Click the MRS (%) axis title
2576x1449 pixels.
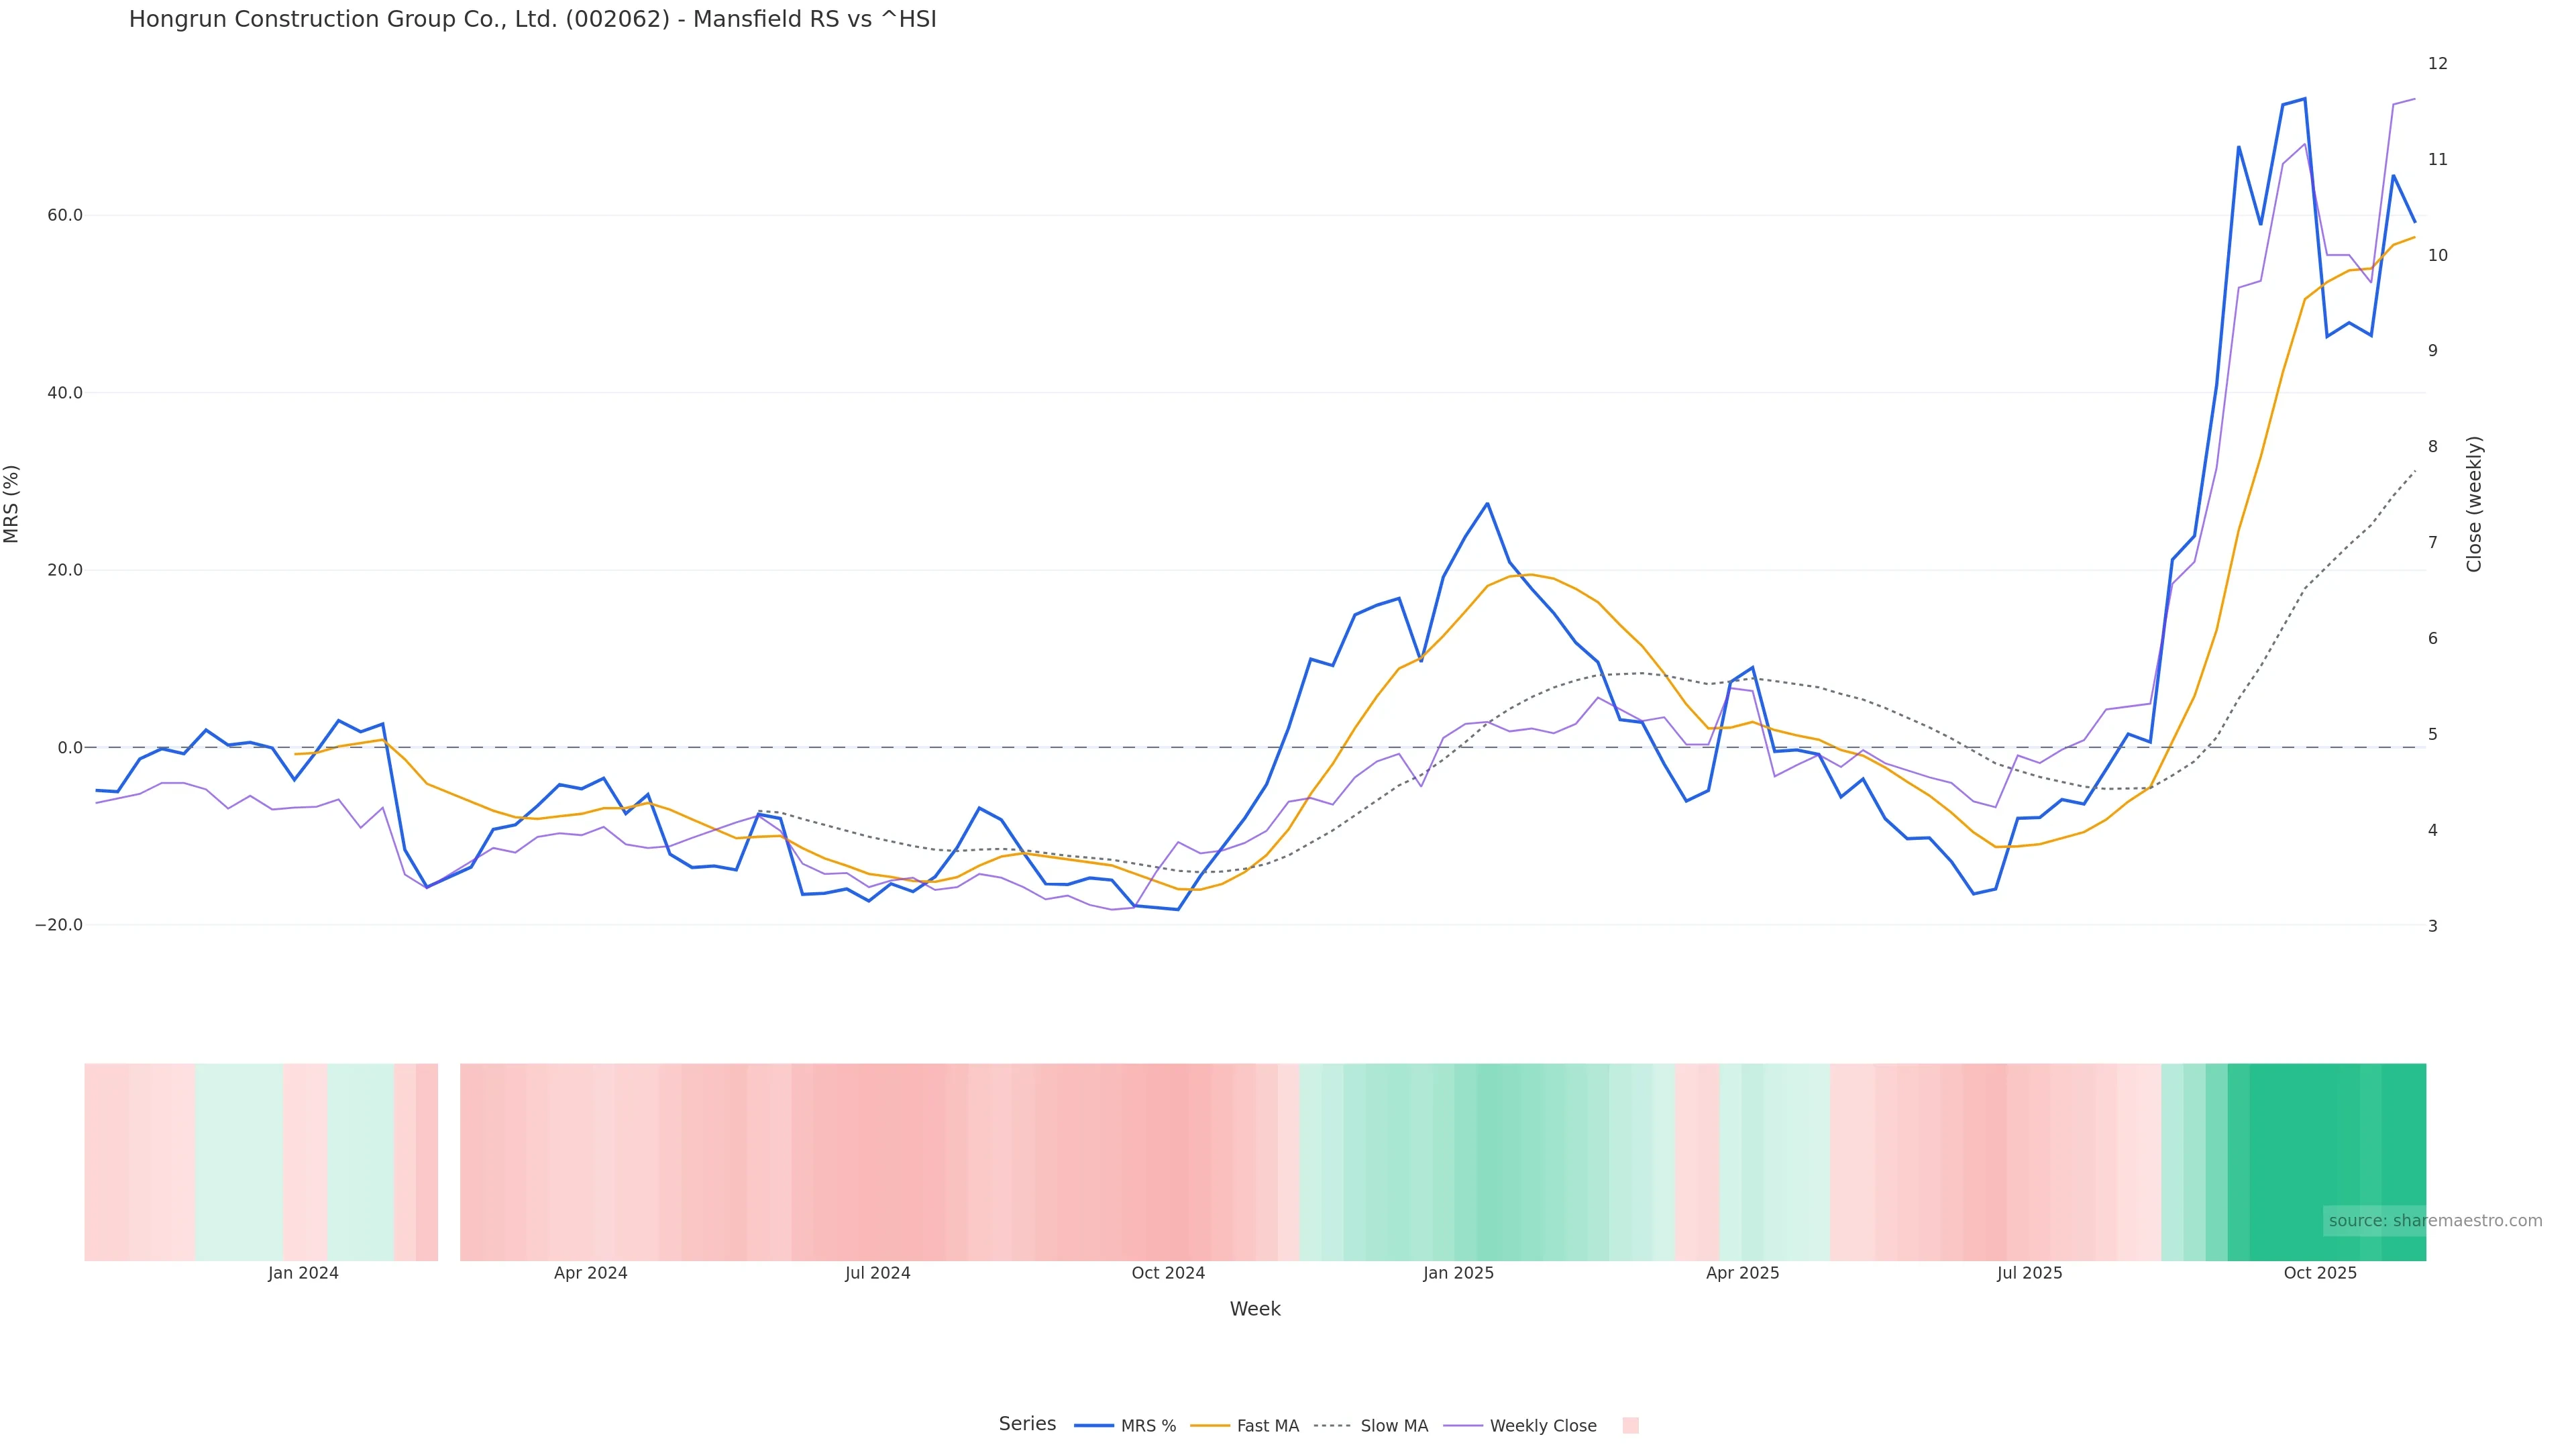point(12,504)
